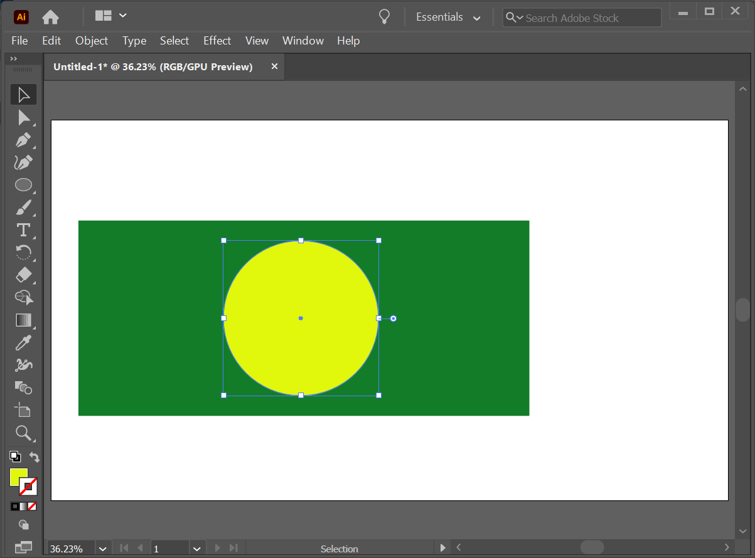
Task: Expand the Essentials workspace switcher
Action: 476,18
